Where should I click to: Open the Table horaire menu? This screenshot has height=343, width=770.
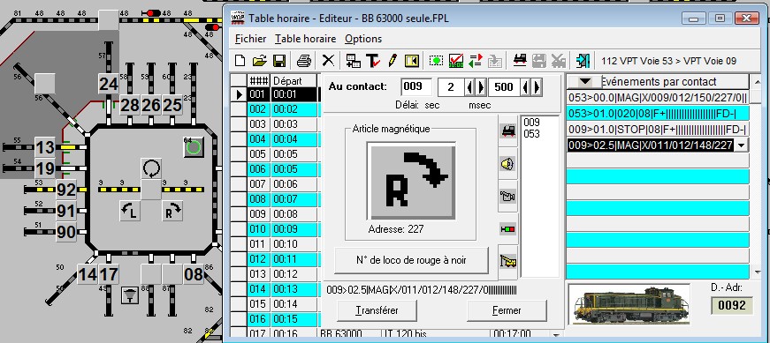tap(306, 39)
